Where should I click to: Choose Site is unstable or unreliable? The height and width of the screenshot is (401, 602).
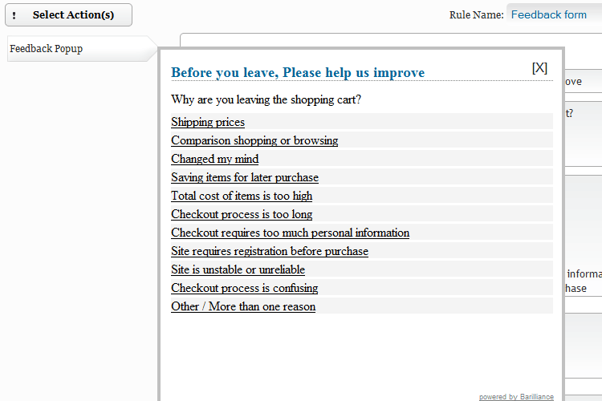point(238,269)
